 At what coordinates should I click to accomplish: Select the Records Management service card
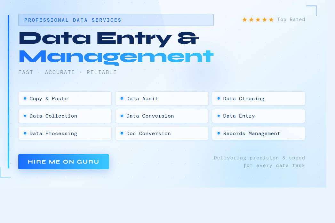point(259,133)
